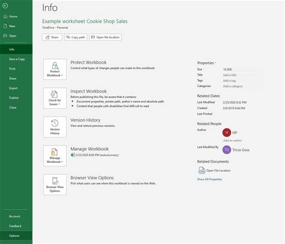Click the Tricia Goss name

click(x=241, y=150)
